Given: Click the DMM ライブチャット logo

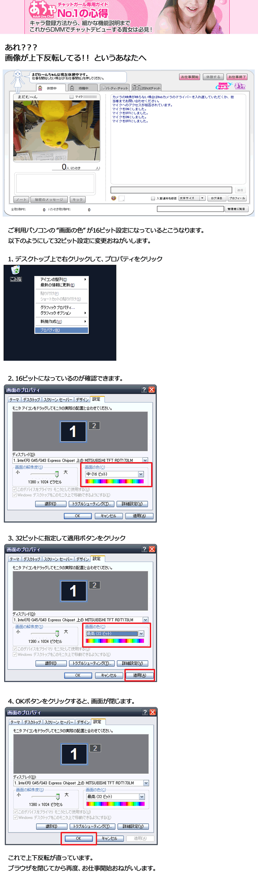Looking at the screenshot, I should coord(225,86).
